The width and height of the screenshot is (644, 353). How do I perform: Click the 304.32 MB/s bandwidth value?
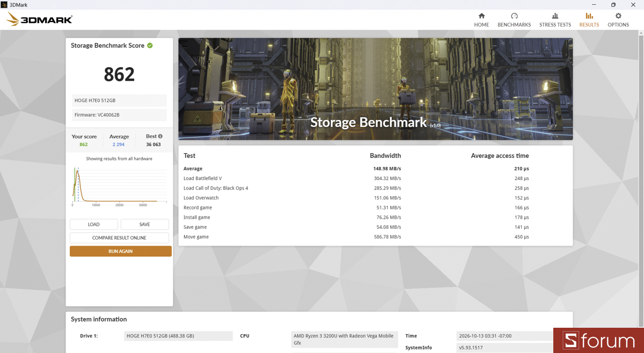[x=387, y=178]
